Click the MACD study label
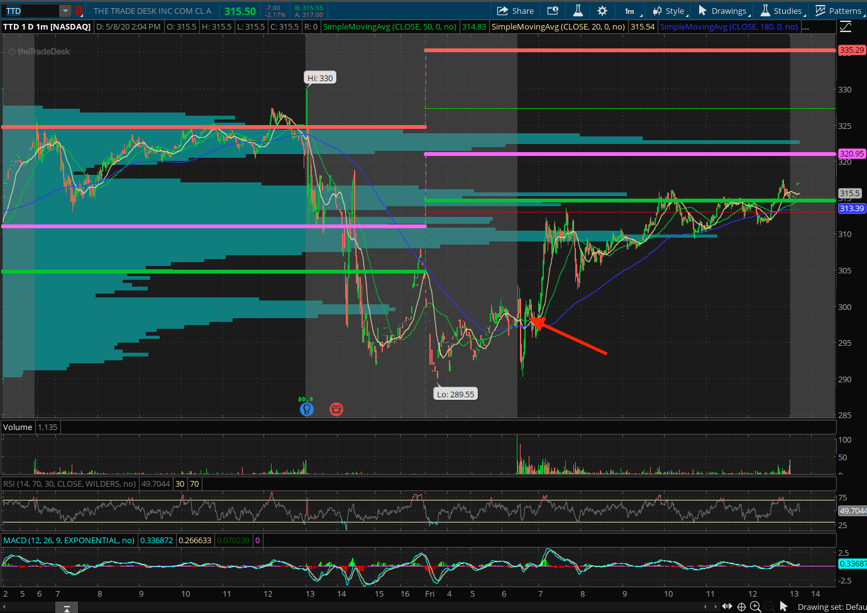 point(69,540)
